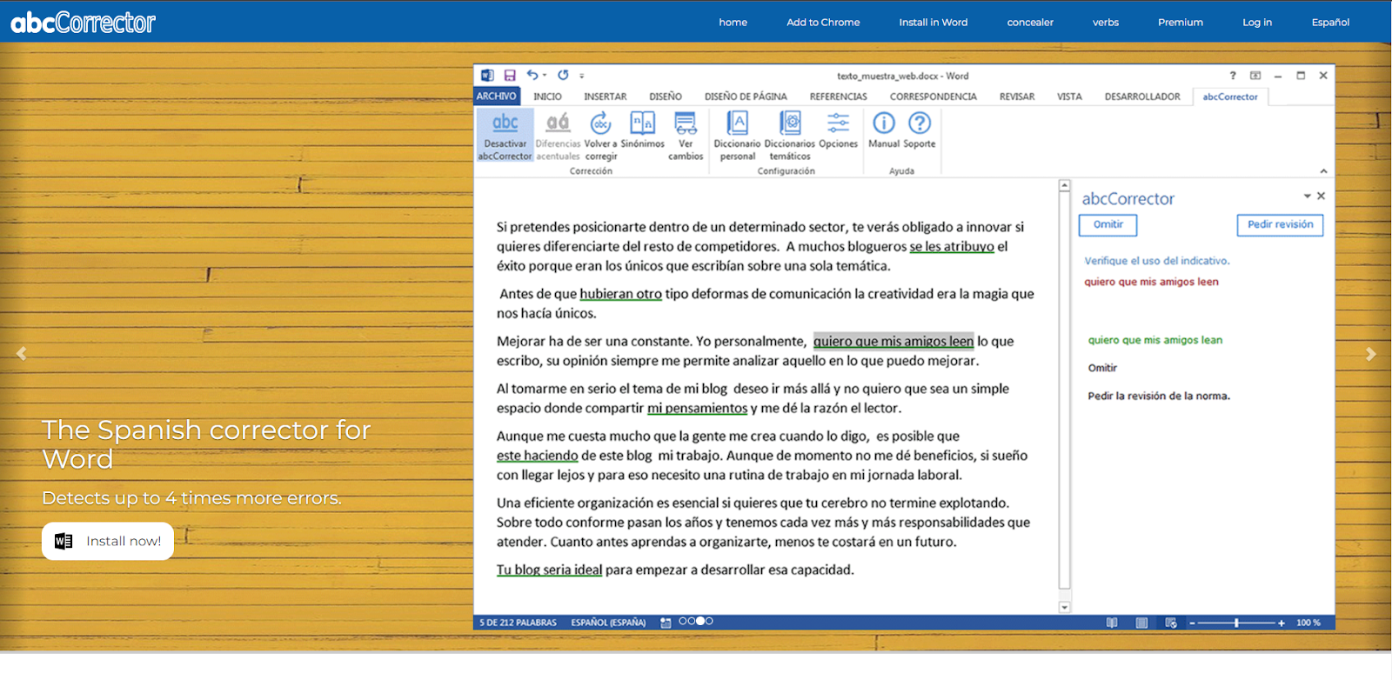Click the document scrollbar down arrow

click(x=1064, y=607)
